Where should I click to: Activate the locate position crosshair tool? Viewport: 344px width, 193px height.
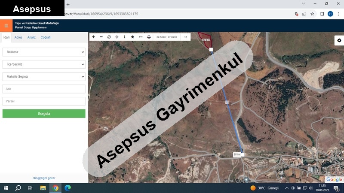coord(117,37)
